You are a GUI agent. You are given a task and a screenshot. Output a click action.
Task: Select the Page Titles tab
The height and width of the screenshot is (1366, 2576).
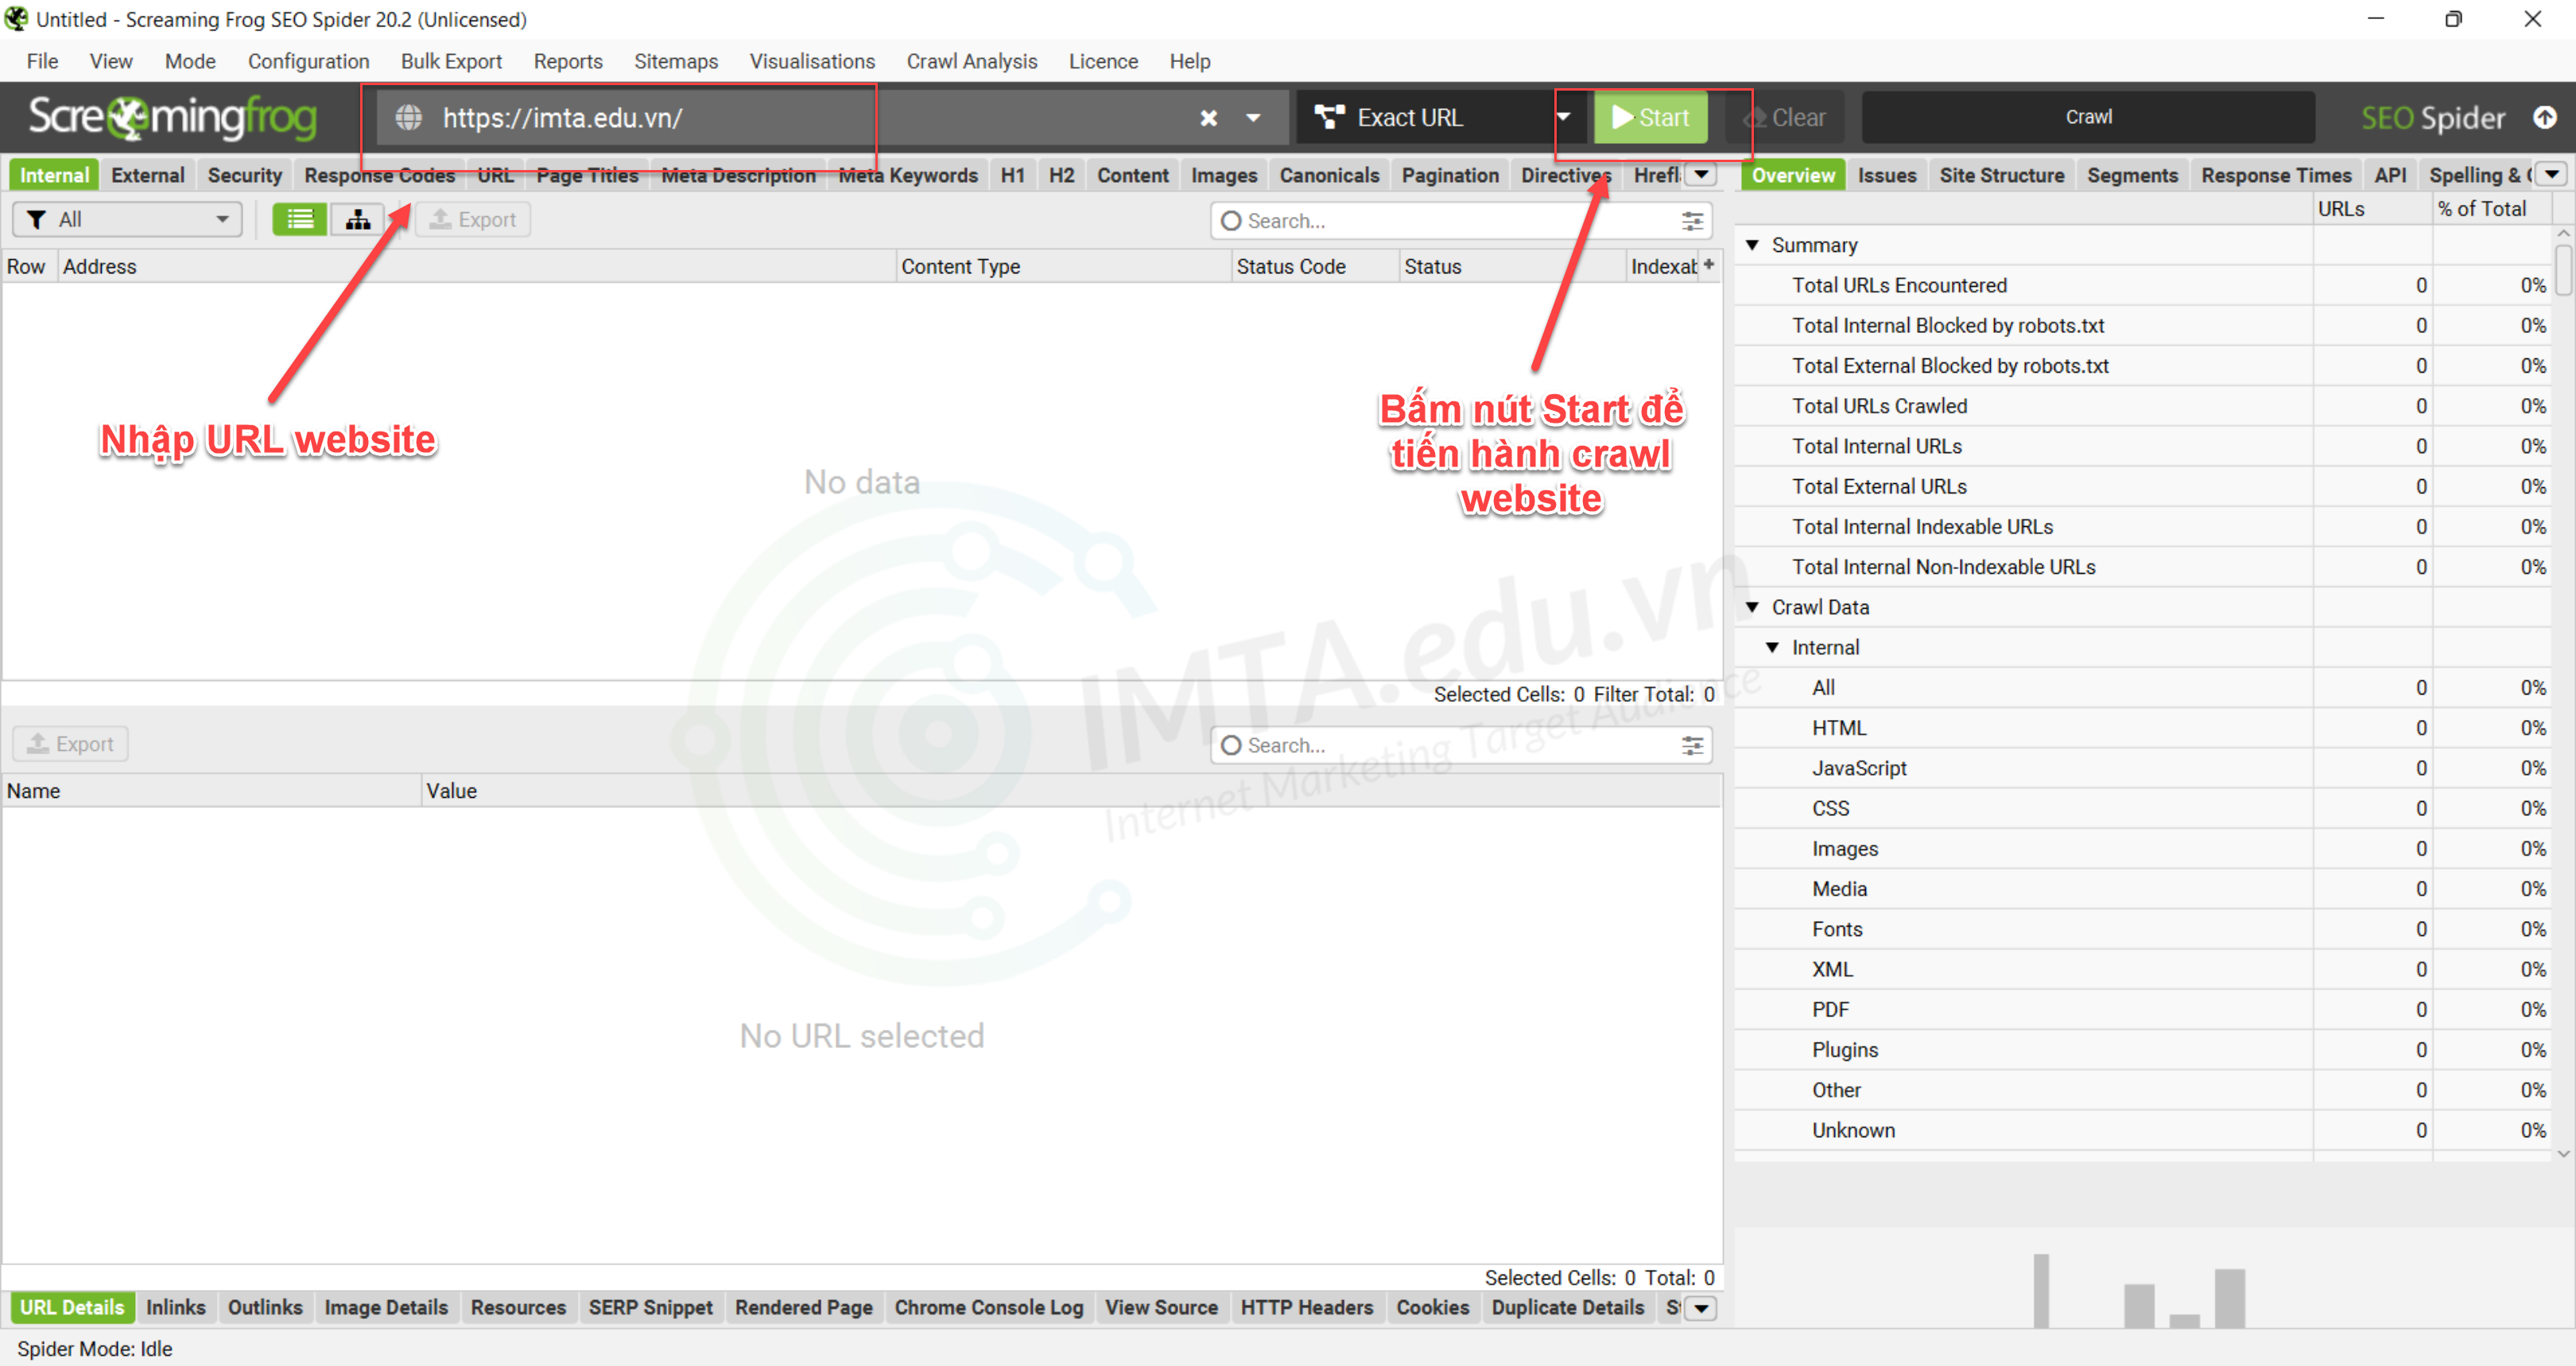(587, 175)
